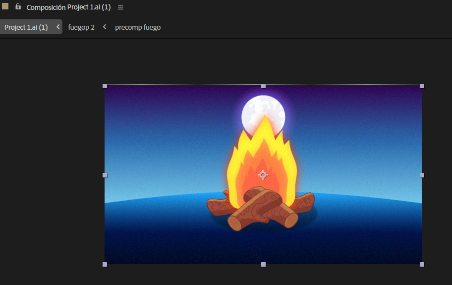Screen dimensions: 452x285
Task: Click the layer anchor point crosshair
Action: click(263, 175)
